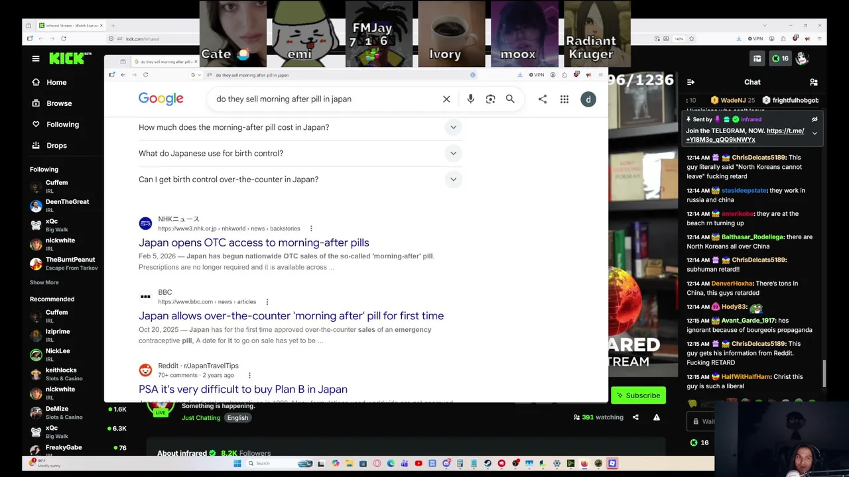
Task: Open the Kick inbox icon in header
Action: point(757,58)
